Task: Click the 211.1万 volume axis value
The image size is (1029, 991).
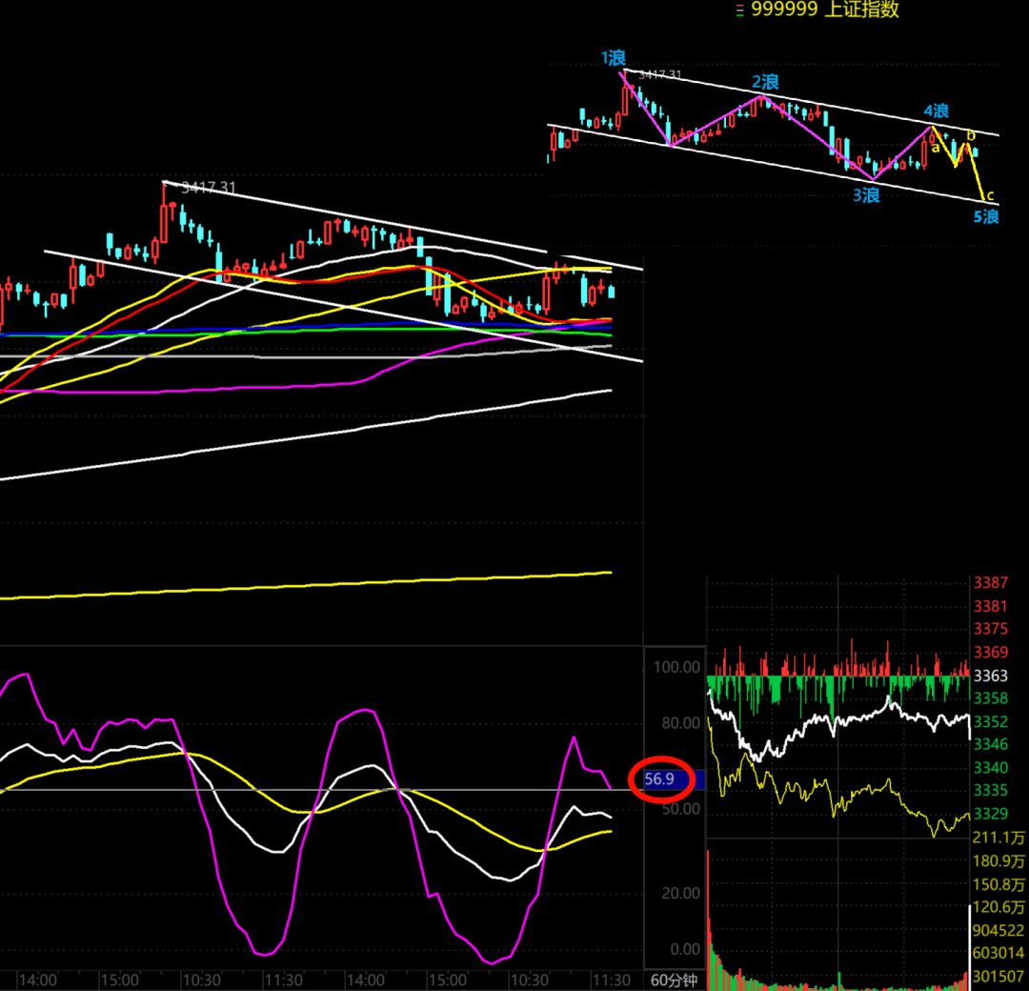Action: (999, 838)
